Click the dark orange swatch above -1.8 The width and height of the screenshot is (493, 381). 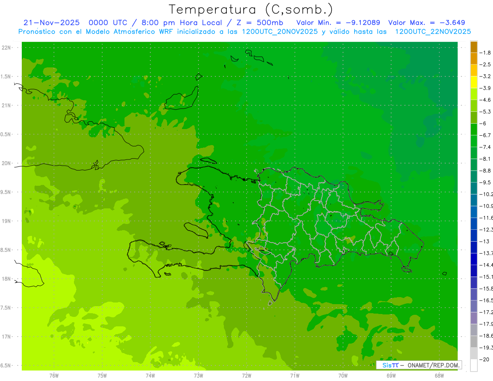[x=474, y=47]
